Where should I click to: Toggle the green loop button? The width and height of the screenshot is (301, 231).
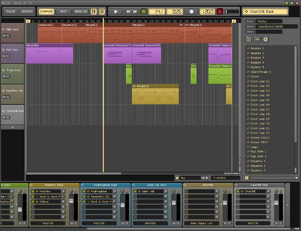pos(144,12)
